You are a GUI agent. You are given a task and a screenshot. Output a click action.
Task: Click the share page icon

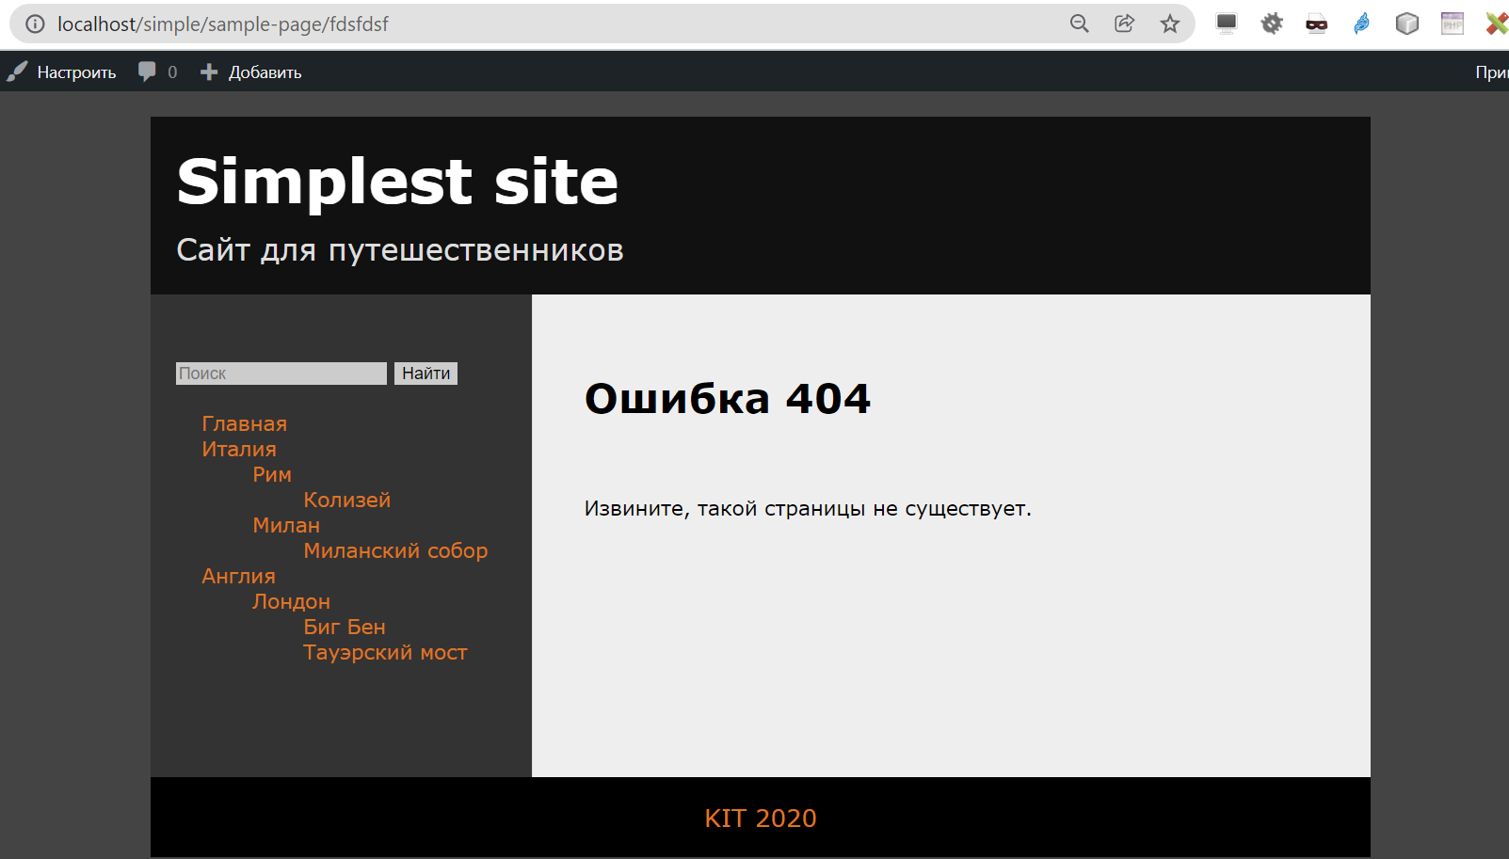point(1125,24)
